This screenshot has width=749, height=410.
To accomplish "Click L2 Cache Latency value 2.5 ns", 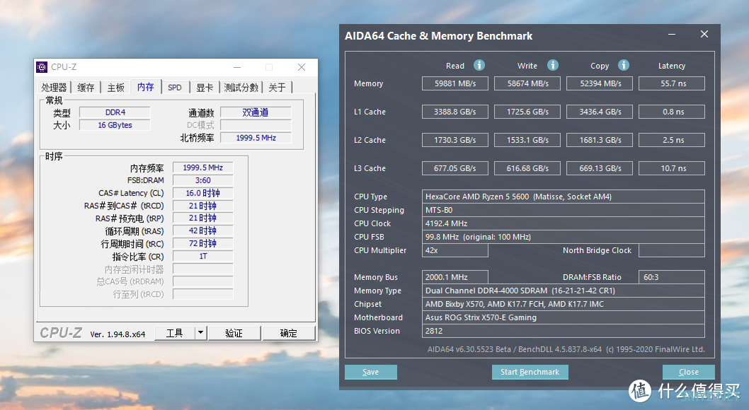I will tap(672, 140).
